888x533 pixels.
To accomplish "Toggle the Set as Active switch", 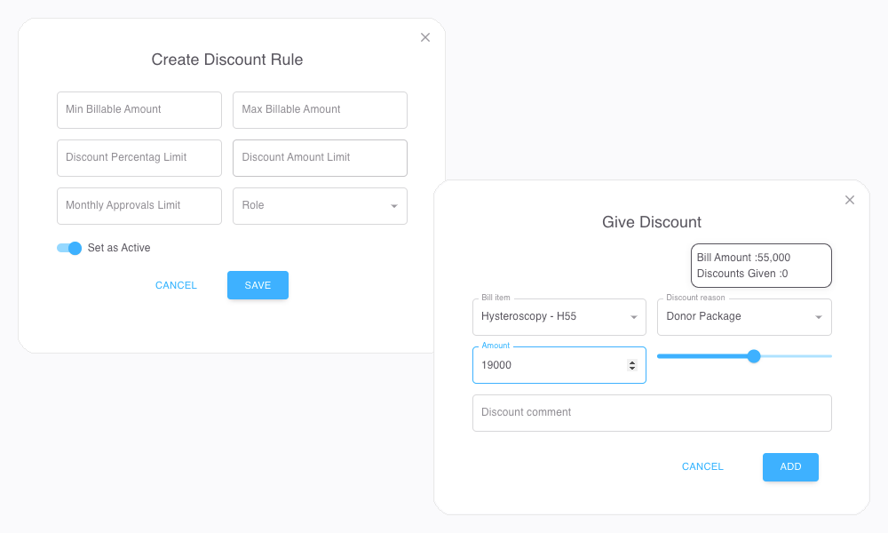I will tap(69, 248).
